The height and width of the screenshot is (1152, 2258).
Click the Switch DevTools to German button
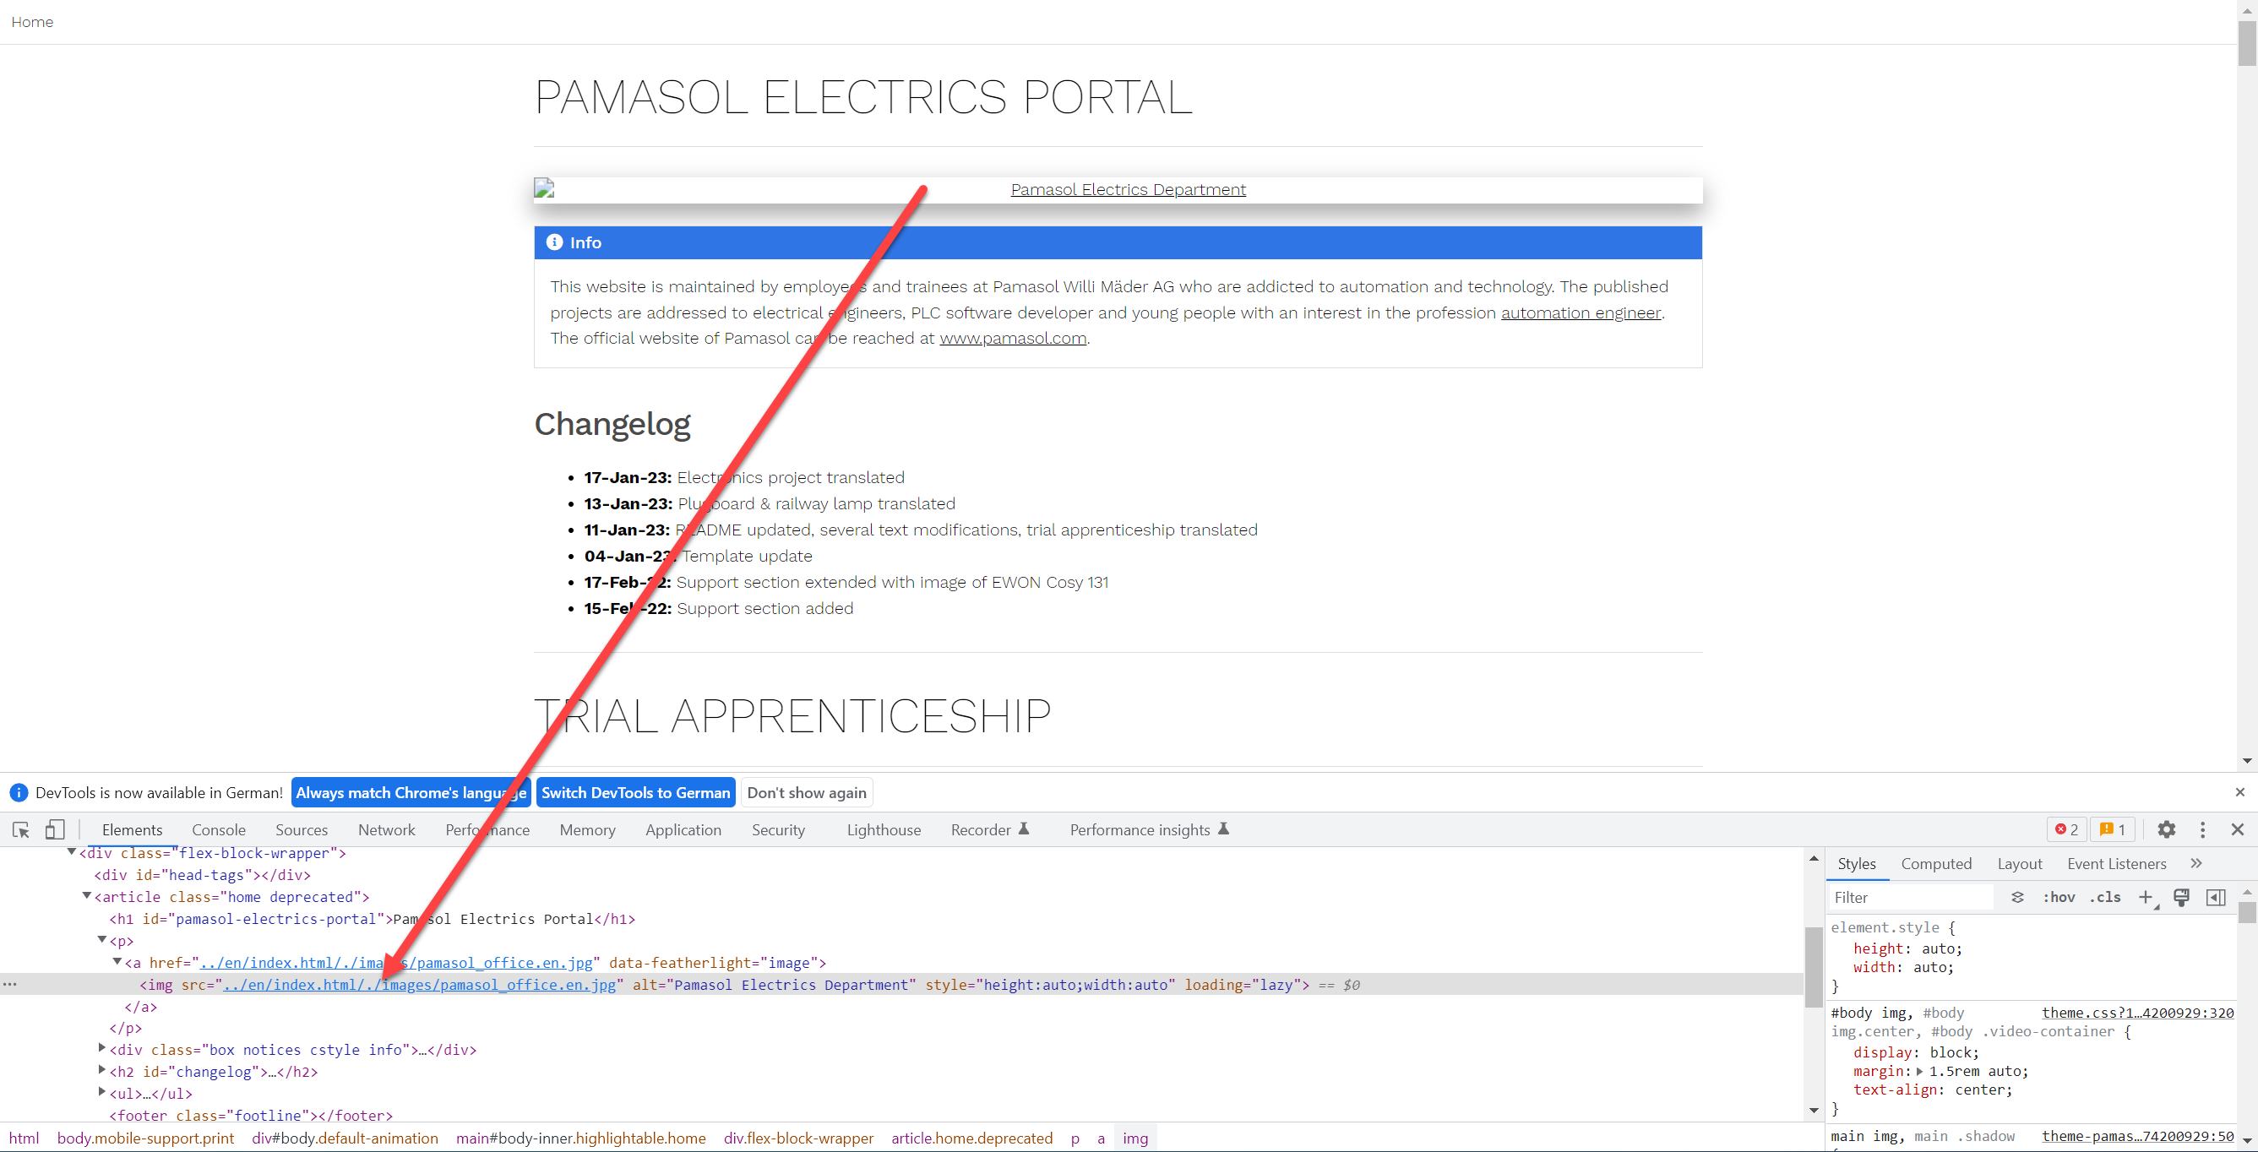coord(635,791)
